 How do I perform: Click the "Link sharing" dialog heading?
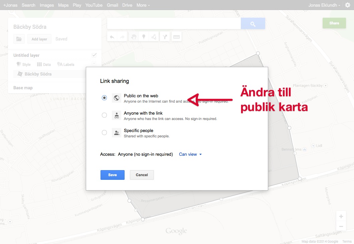pos(115,81)
